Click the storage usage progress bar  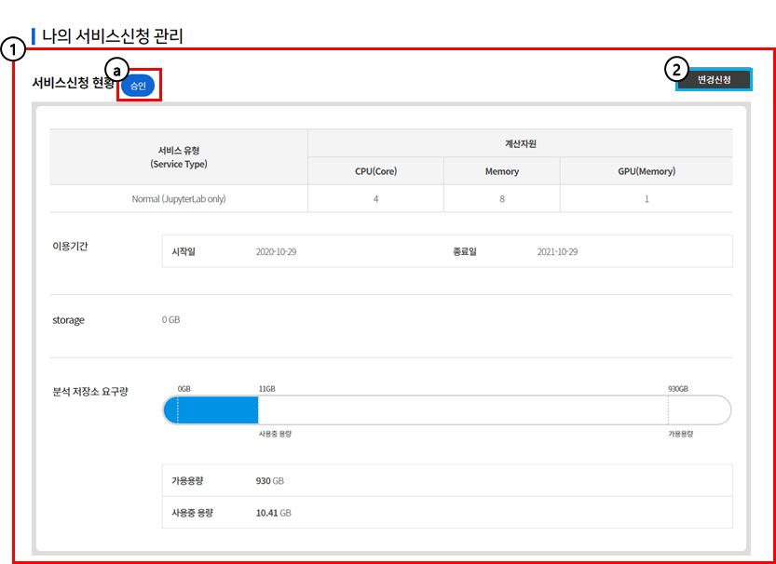pos(447,410)
